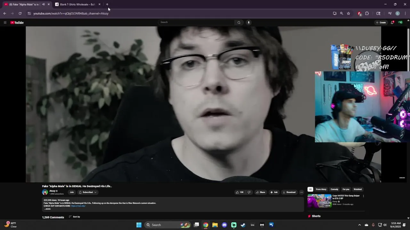
Task: Start voice search with microphone icon
Action: 249,22
